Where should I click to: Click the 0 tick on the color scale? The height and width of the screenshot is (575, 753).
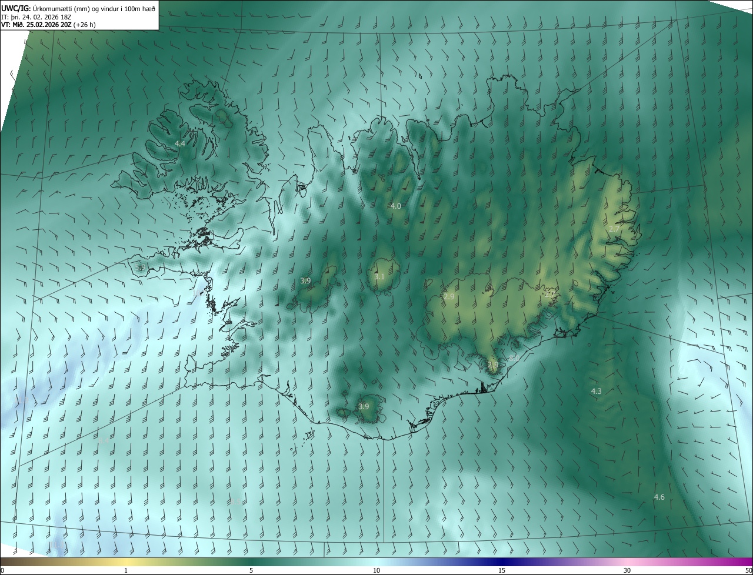[x=2, y=571]
